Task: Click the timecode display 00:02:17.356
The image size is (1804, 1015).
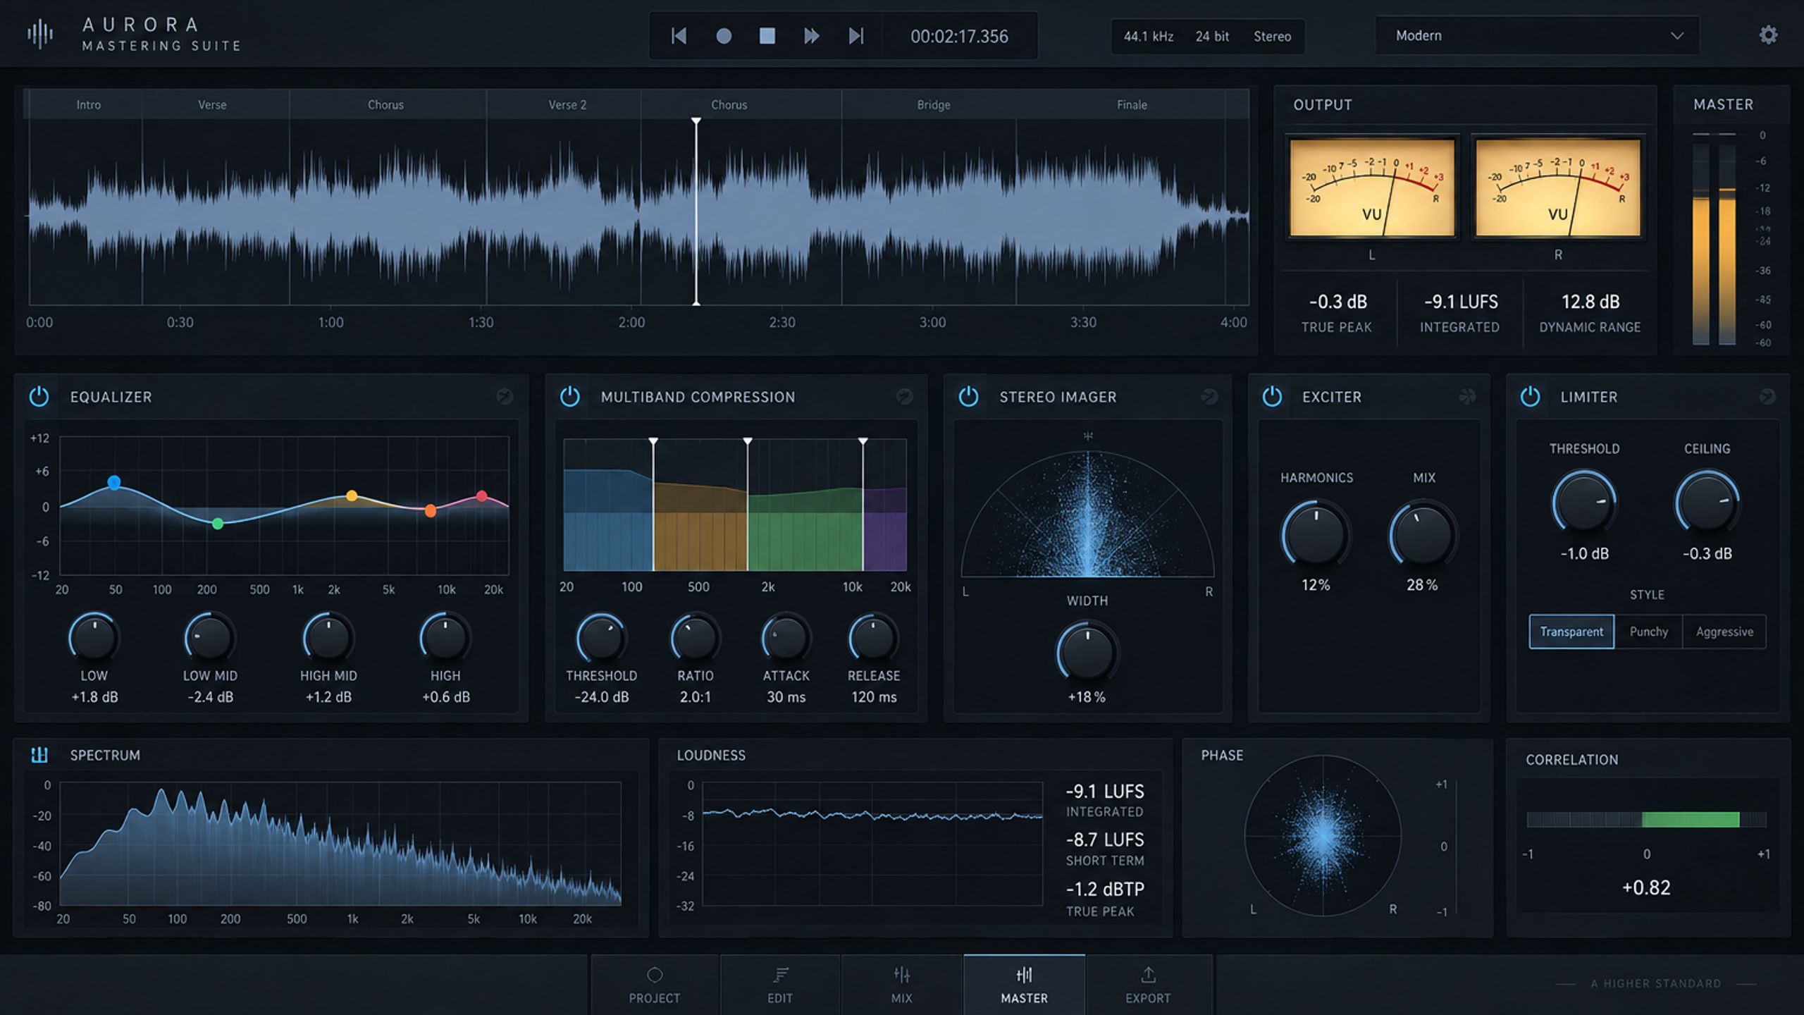Action: click(959, 37)
